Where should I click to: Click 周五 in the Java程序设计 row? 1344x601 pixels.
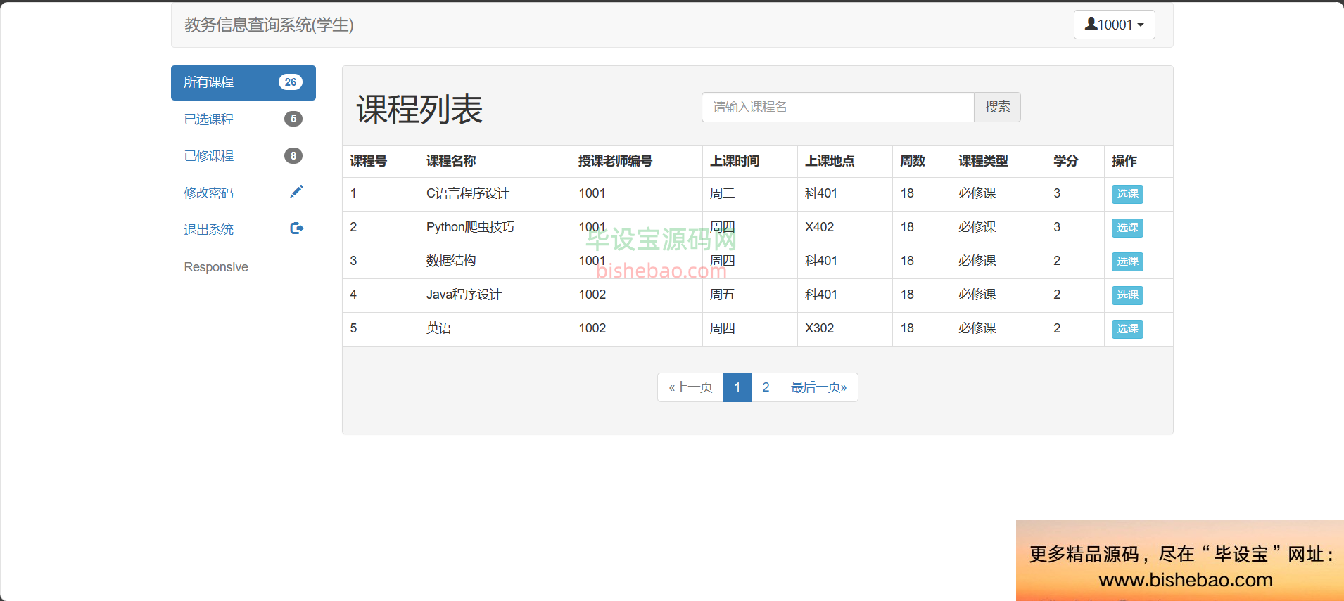tap(722, 295)
